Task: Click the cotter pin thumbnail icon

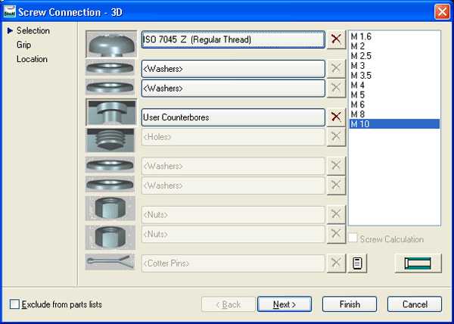Action: tap(110, 263)
